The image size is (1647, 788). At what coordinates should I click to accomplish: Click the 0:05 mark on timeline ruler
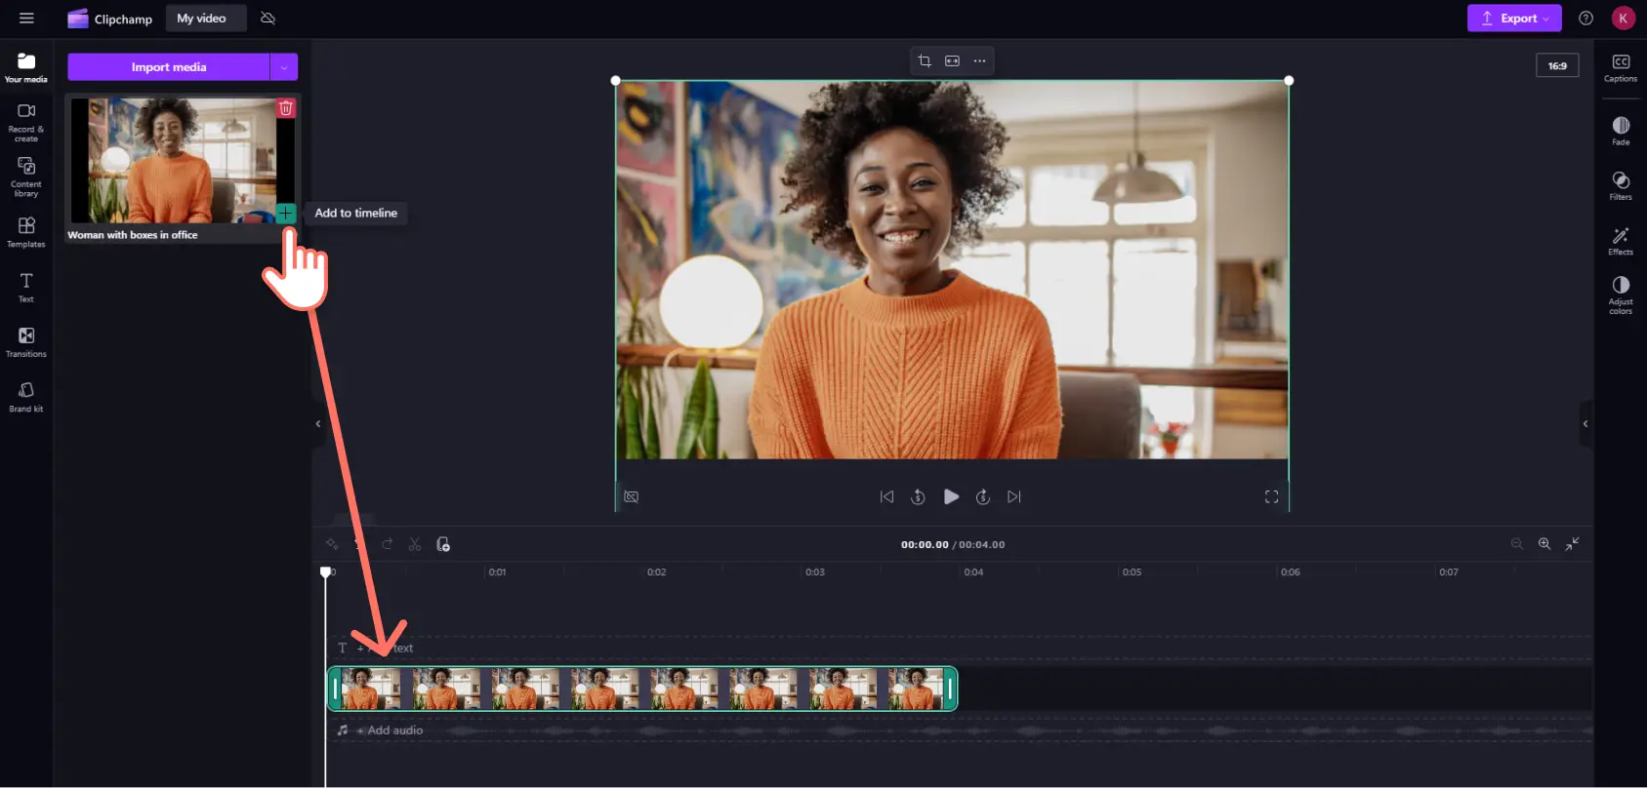coord(1132,572)
